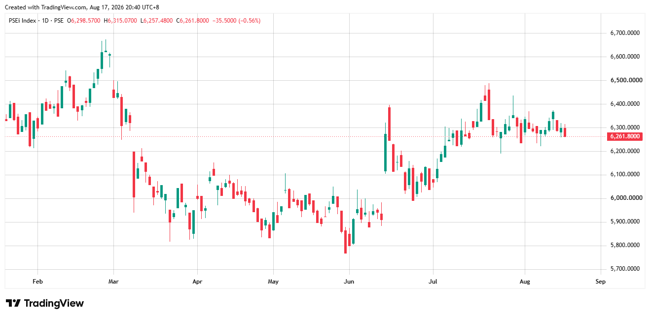This screenshot has width=650, height=318.
Task: Click the 6,100.0000 price axis label
Action: click(x=625, y=175)
